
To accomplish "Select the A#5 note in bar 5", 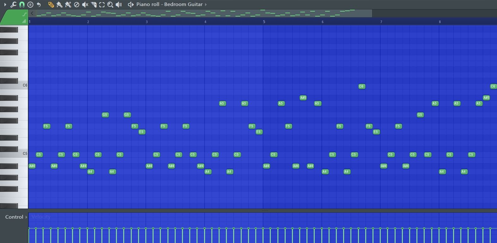I will (x=303, y=98).
